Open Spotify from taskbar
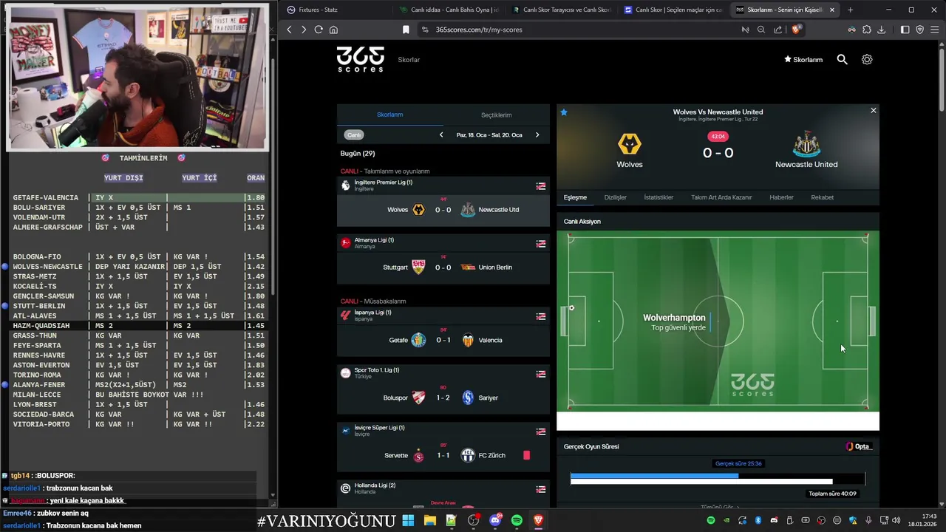Viewport: 946px width, 532px height. point(517,521)
